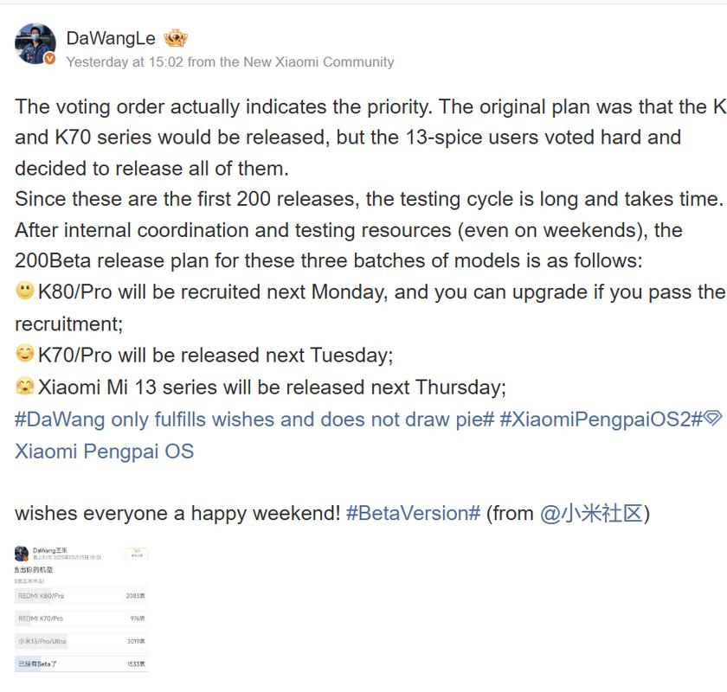This screenshot has width=727, height=692.
Task: Click 小米13/Pro/Ultra row in poll image
Action: [x=80, y=641]
